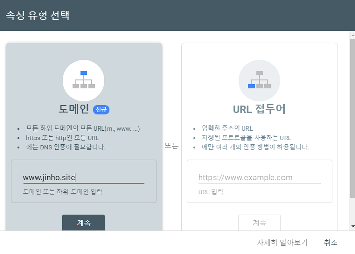Click the 도메인 또는 하위 도메인 입력 label
Image resolution: width=355 pixels, height=254 pixels.
pos(63,192)
